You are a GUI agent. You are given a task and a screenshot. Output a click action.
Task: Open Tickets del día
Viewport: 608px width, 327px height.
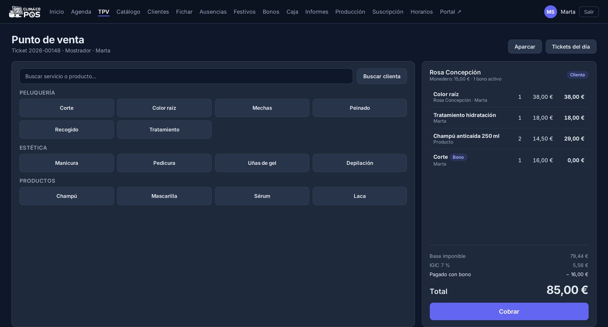pos(571,47)
